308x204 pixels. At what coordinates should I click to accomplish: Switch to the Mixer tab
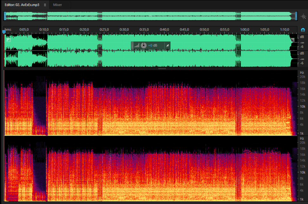[57, 5]
